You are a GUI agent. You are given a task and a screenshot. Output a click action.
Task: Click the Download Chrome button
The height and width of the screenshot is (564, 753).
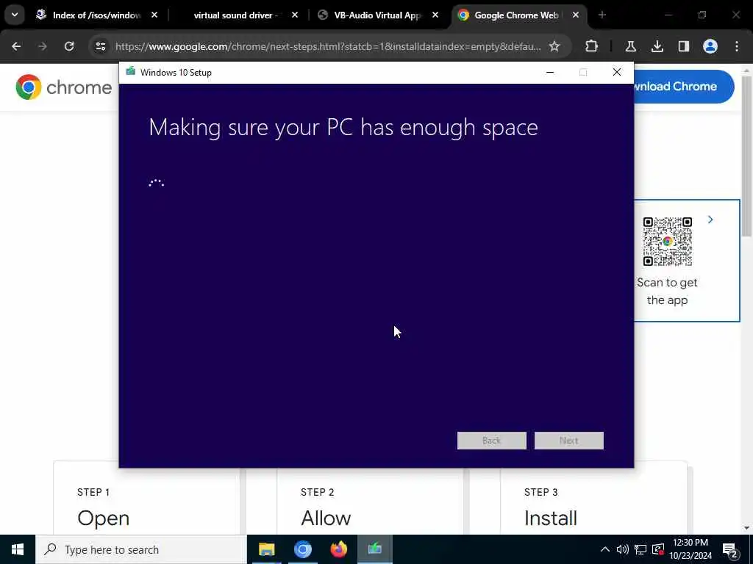click(x=684, y=87)
